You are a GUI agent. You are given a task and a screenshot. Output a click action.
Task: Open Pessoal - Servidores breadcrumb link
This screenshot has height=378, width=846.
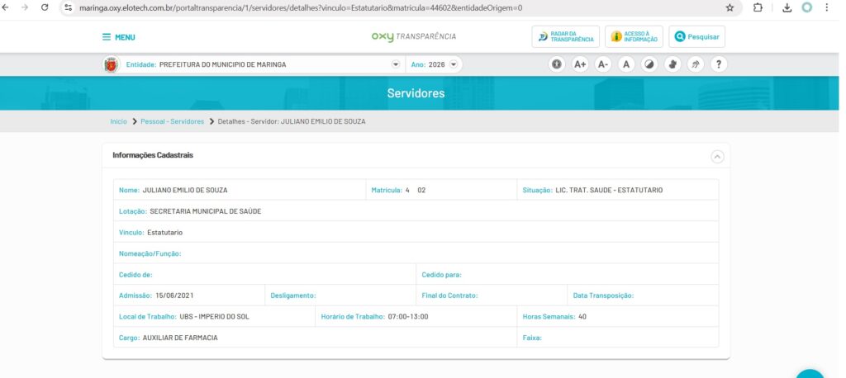point(172,121)
